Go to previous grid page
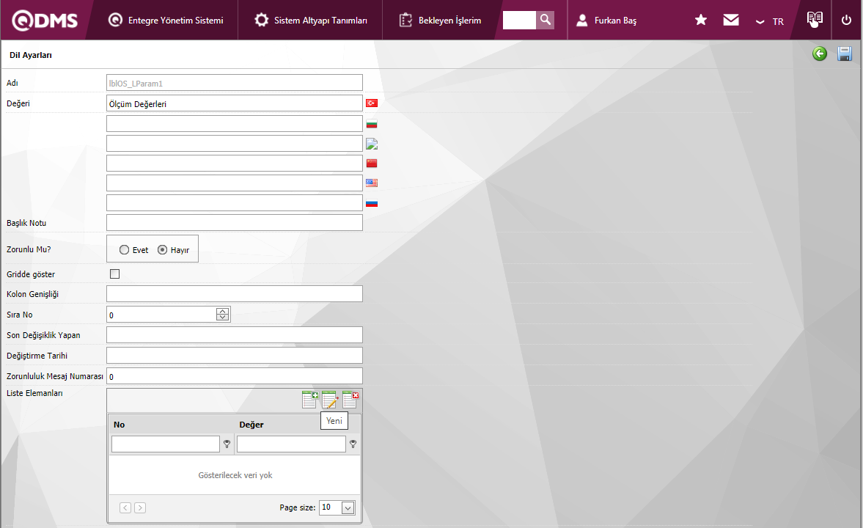This screenshot has width=863, height=528. pos(125,507)
